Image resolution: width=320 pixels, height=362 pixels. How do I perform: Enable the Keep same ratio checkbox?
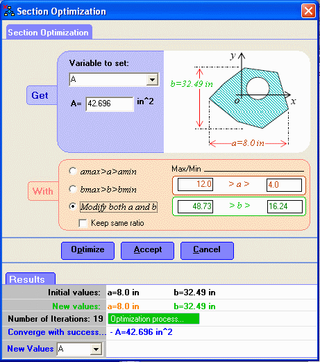click(x=83, y=223)
